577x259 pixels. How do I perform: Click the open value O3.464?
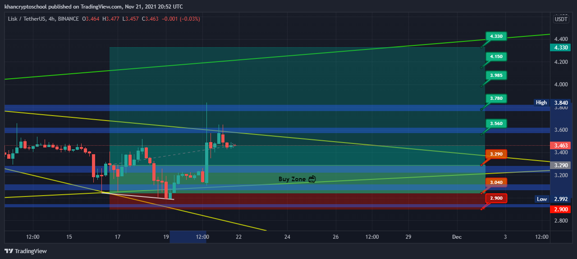point(92,19)
